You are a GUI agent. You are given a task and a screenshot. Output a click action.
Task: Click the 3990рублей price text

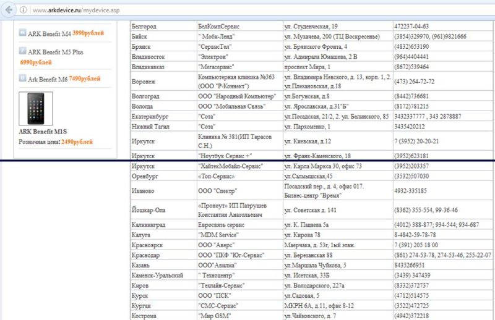88,33
